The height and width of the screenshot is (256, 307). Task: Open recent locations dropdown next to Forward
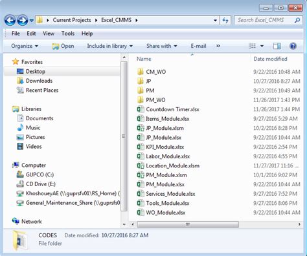click(32, 21)
